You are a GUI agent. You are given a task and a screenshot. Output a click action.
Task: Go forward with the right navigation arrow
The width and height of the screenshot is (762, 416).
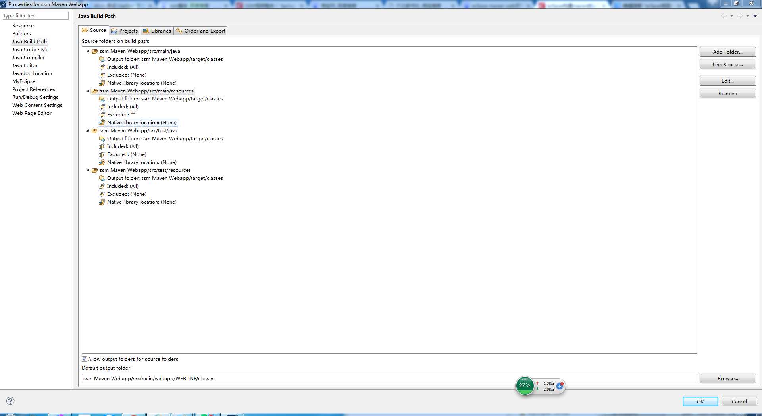pyautogui.click(x=740, y=16)
